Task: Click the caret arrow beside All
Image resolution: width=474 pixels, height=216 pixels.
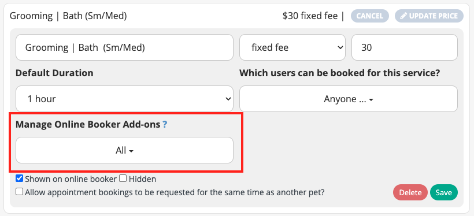Action: click(x=131, y=151)
